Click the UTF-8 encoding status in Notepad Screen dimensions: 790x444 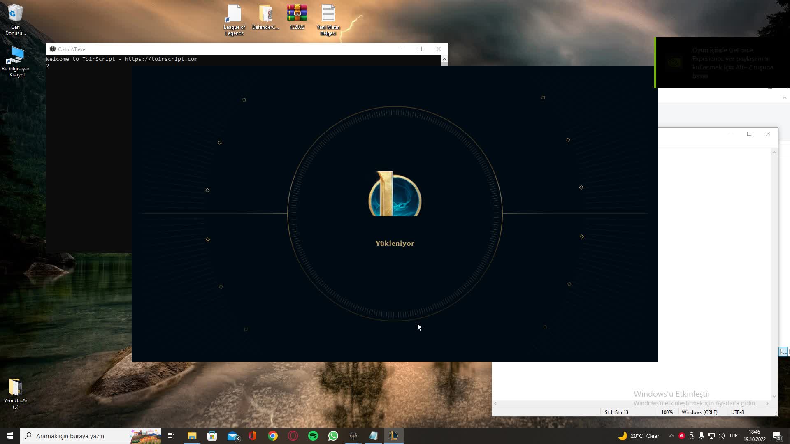click(x=737, y=412)
